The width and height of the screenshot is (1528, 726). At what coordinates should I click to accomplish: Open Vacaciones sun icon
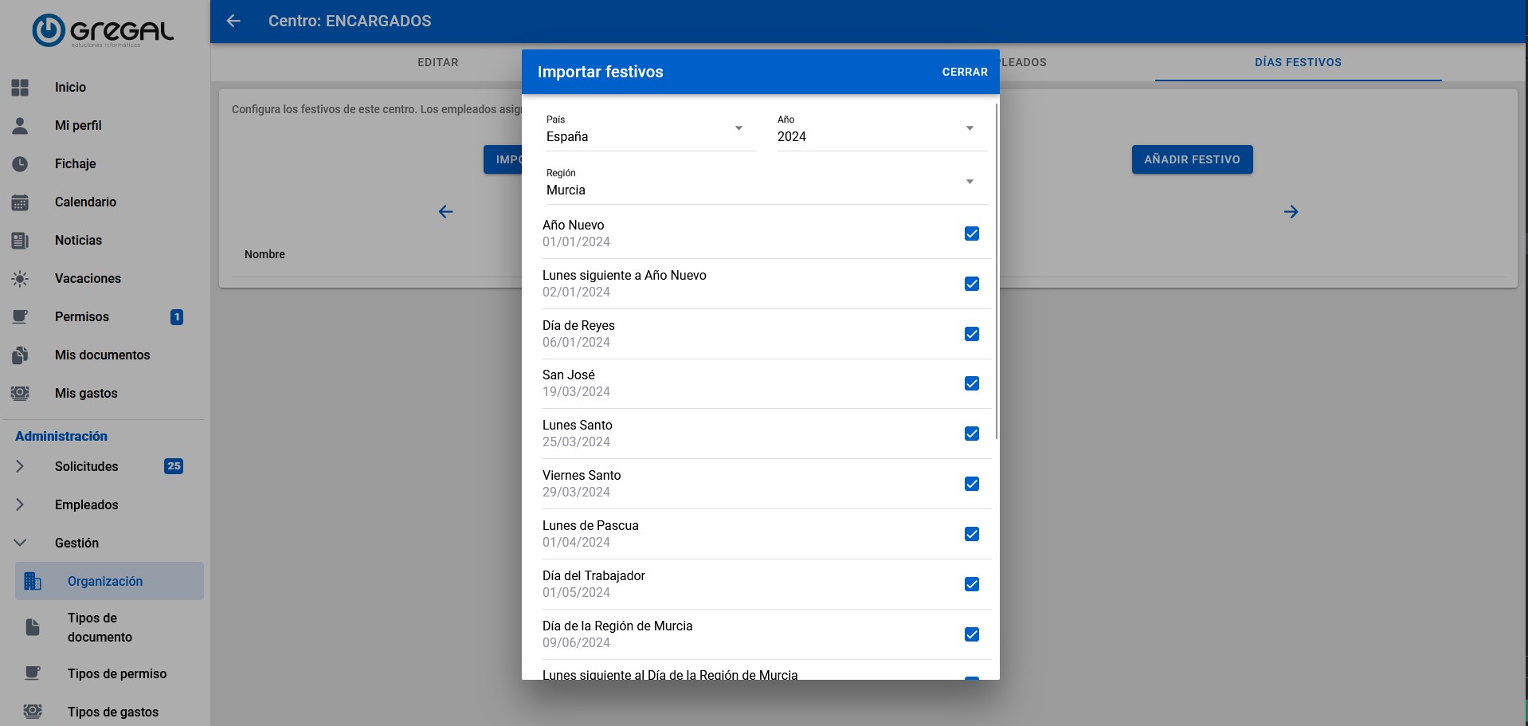20,279
